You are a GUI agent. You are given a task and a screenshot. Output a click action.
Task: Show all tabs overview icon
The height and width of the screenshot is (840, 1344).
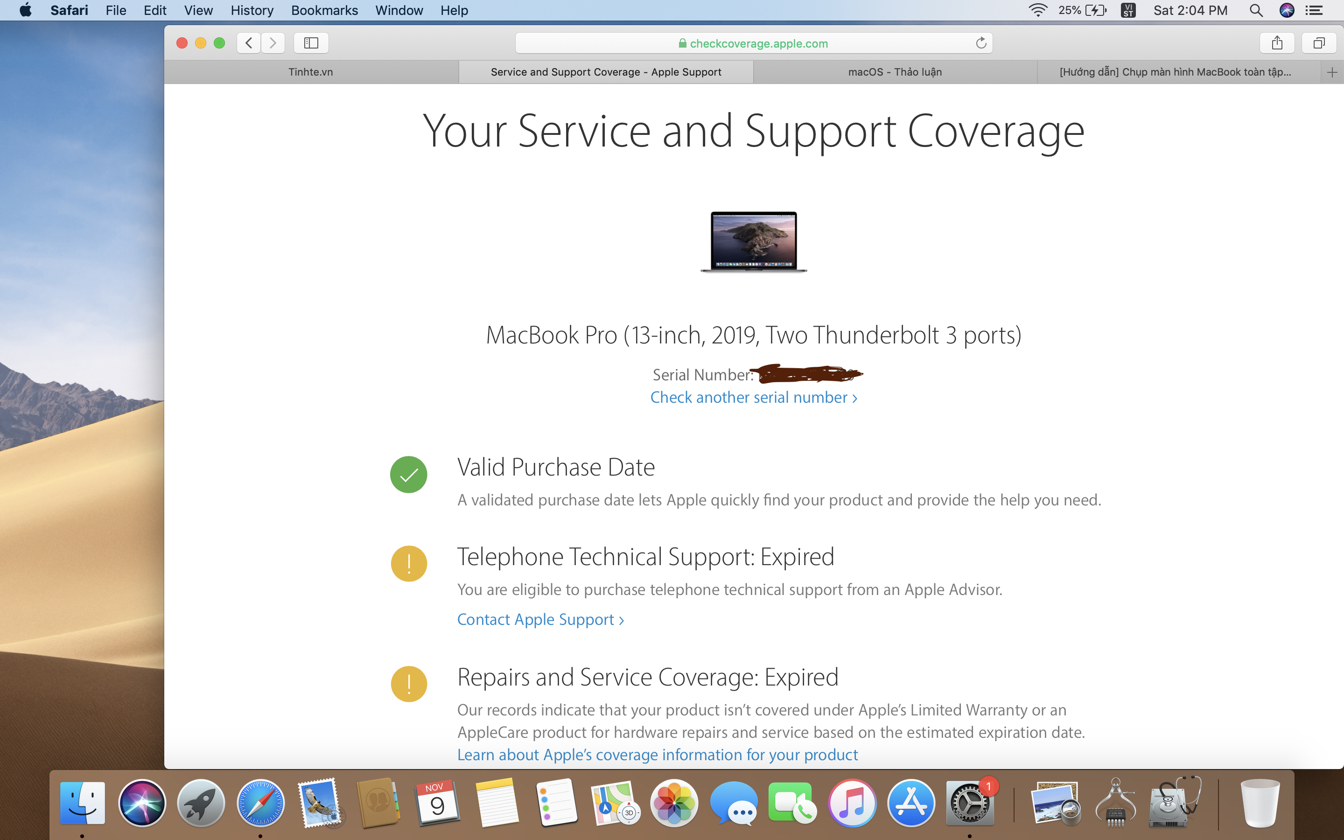(x=1319, y=43)
